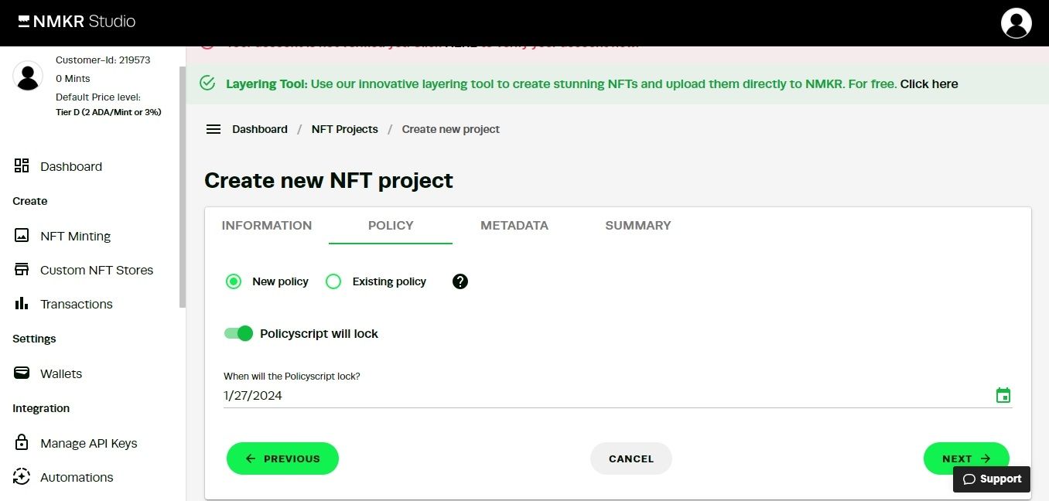The width and height of the screenshot is (1049, 501).
Task: Click the Manage API Keys lock icon
Action: click(x=22, y=443)
